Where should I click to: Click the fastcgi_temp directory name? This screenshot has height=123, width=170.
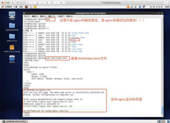coord(78,37)
